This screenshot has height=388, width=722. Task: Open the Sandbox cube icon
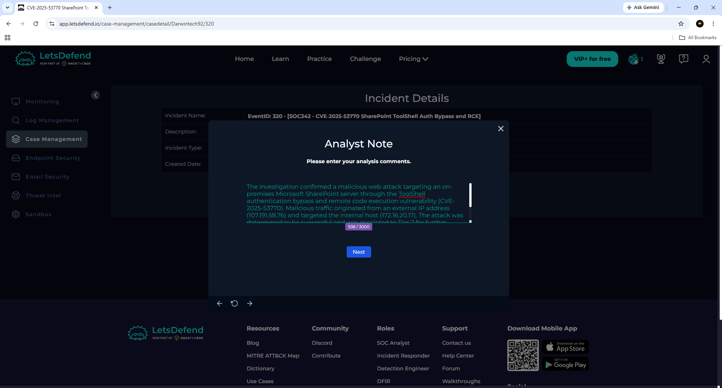(x=16, y=214)
